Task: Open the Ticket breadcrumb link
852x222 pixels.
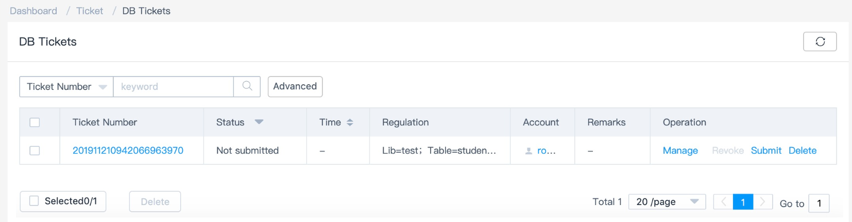Action: pos(90,11)
